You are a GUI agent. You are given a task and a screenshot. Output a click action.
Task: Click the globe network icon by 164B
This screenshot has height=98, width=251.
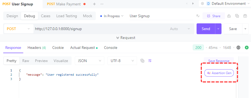(238, 48)
